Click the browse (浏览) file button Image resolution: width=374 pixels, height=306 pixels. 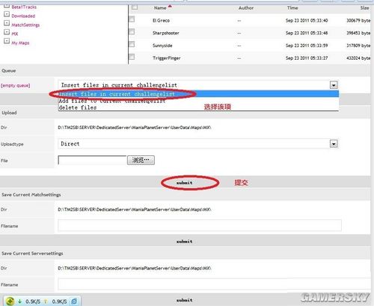(141, 160)
